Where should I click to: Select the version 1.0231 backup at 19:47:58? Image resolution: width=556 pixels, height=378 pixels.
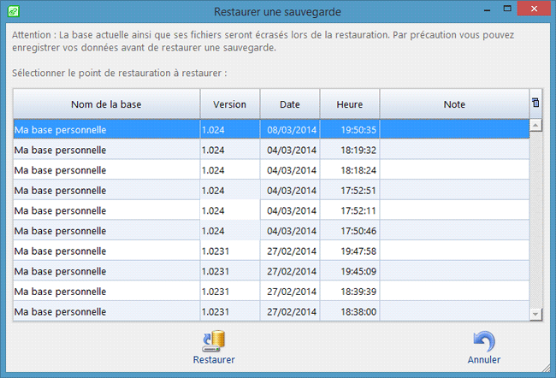pyautogui.click(x=106, y=251)
